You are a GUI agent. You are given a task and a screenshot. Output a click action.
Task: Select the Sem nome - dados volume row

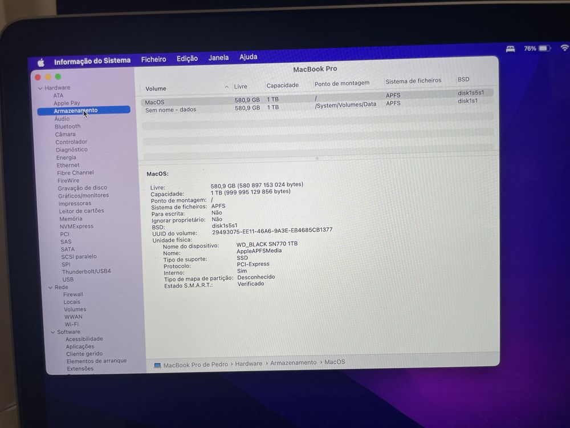(x=317, y=106)
